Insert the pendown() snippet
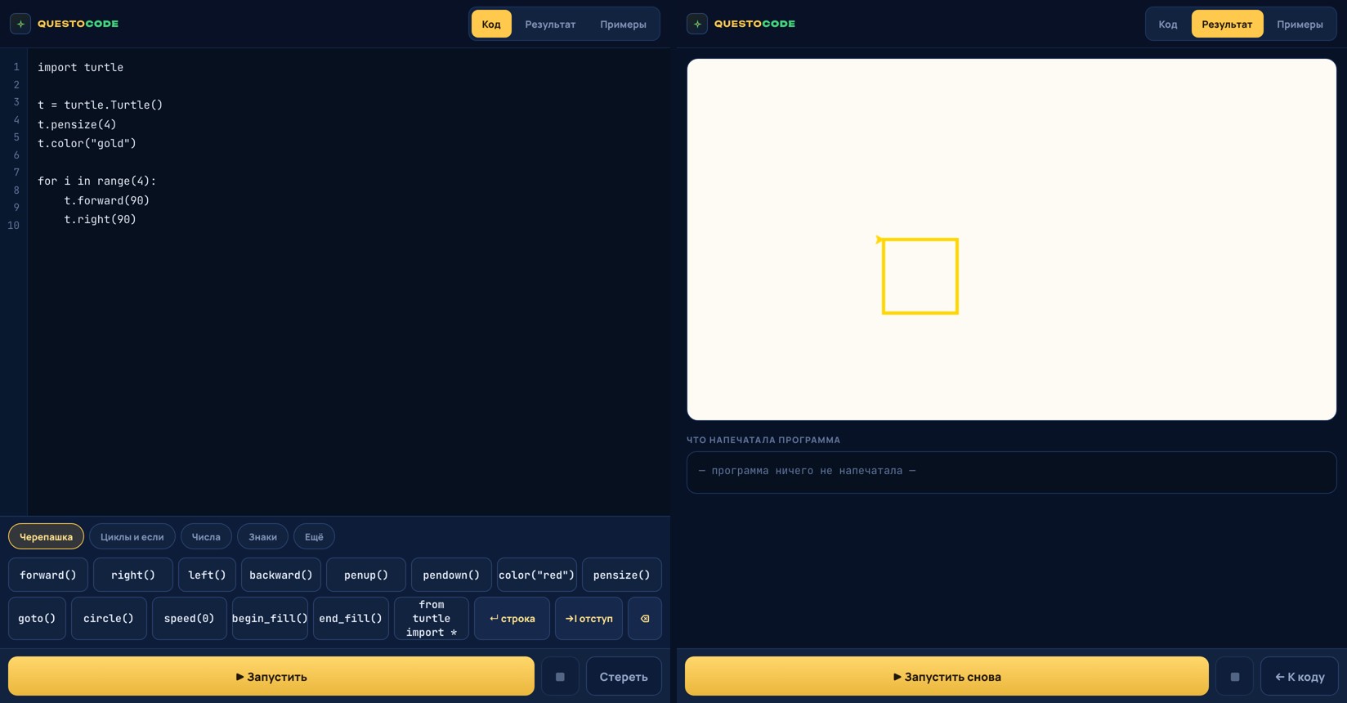 tap(451, 575)
